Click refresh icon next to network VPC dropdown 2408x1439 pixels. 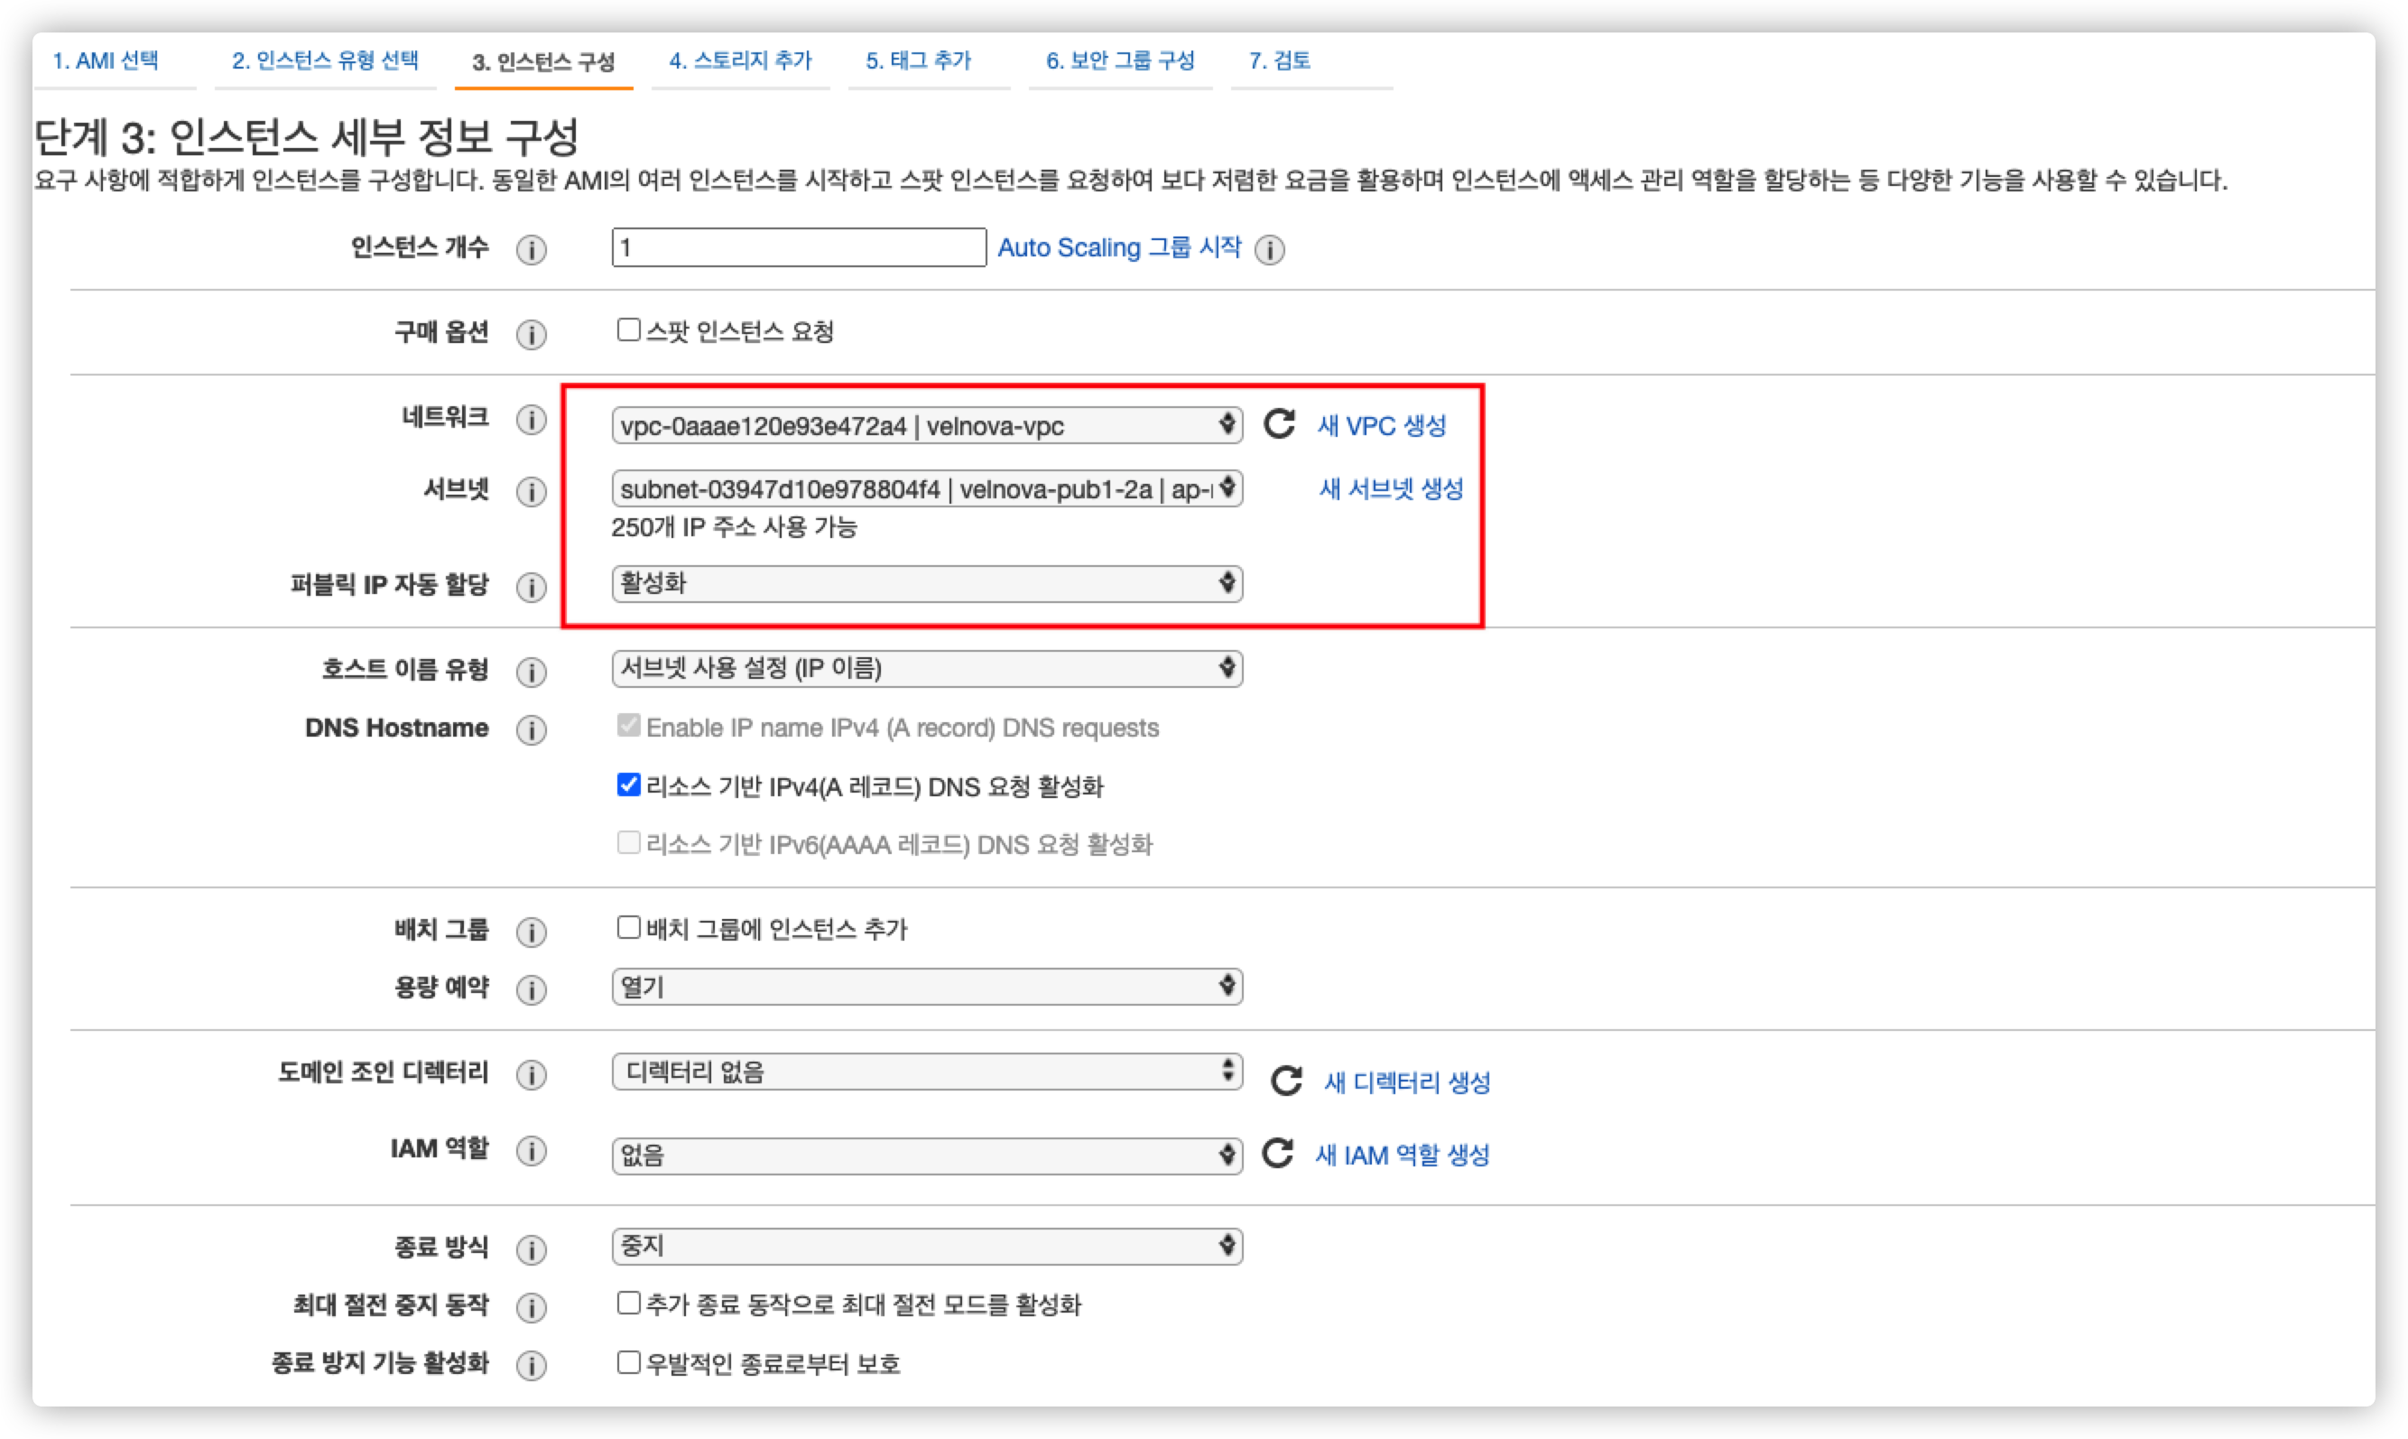(x=1279, y=424)
